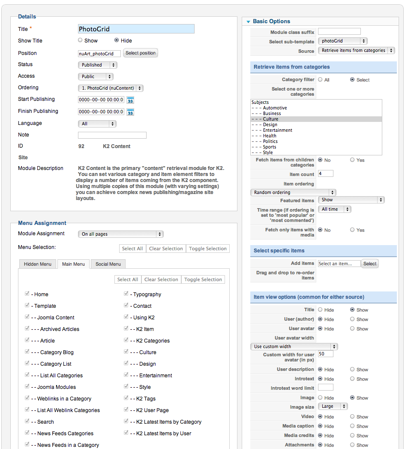Switch to the Main Menu tab
This screenshot has width=405, height=449.
73,264
